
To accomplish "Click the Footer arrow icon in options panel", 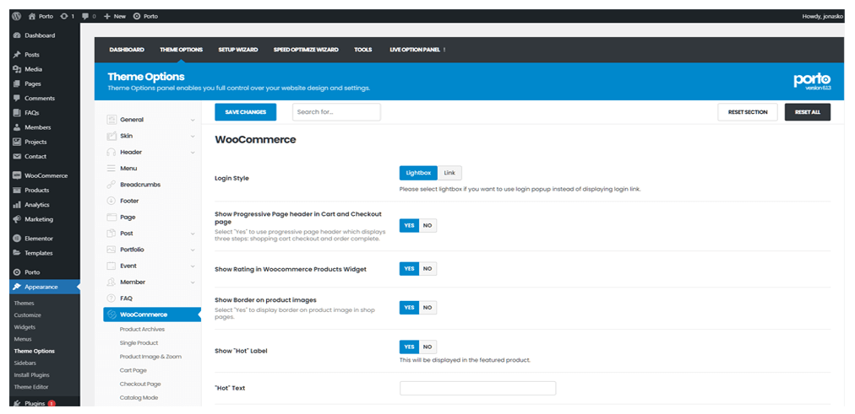I will click(x=112, y=201).
